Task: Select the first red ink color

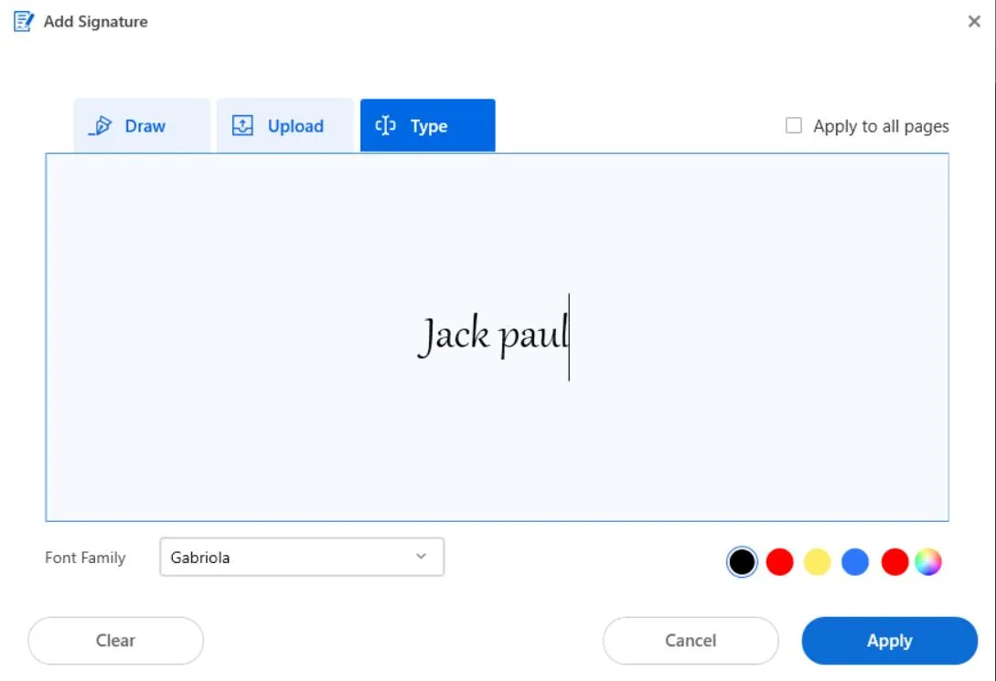Action: pyautogui.click(x=778, y=561)
